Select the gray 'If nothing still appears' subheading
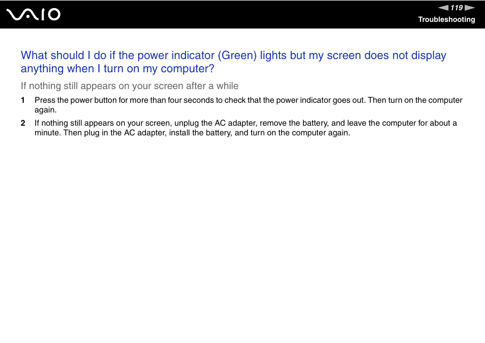This screenshot has height=343, width=485. [130, 85]
